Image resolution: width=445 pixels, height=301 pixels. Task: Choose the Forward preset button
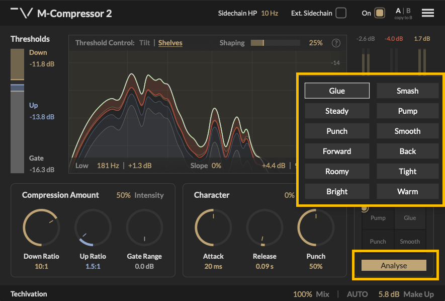pyautogui.click(x=337, y=151)
